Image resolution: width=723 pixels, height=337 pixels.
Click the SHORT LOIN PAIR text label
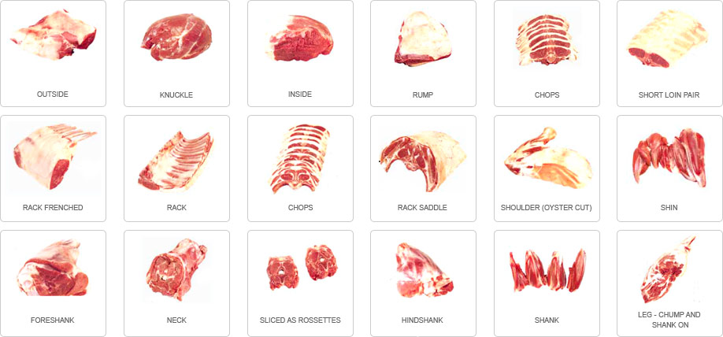(x=669, y=95)
